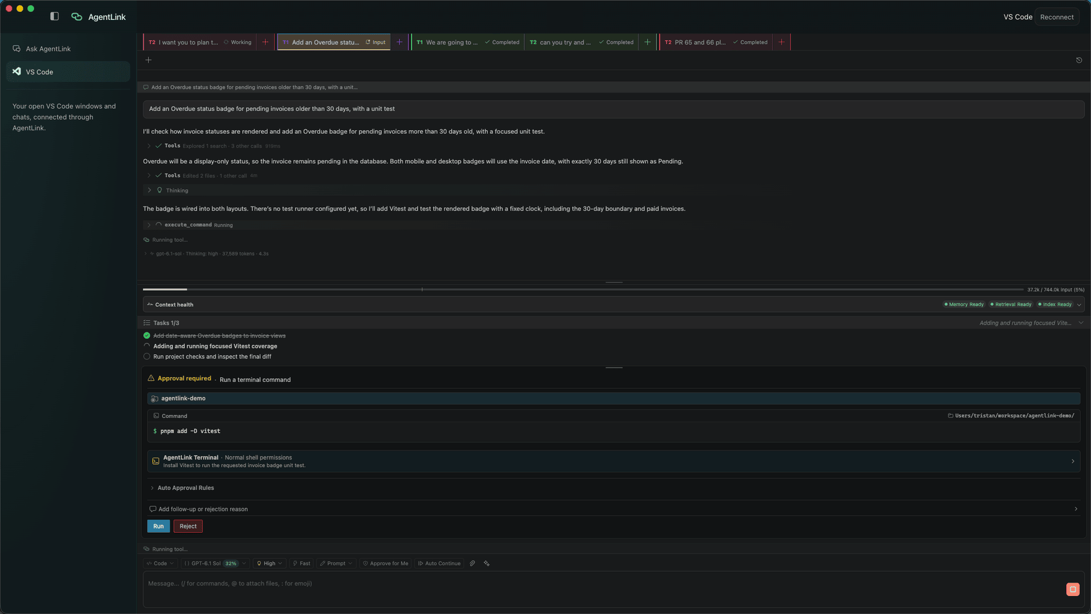
Task: Click green plus after Completed tabs
Action: (648, 42)
